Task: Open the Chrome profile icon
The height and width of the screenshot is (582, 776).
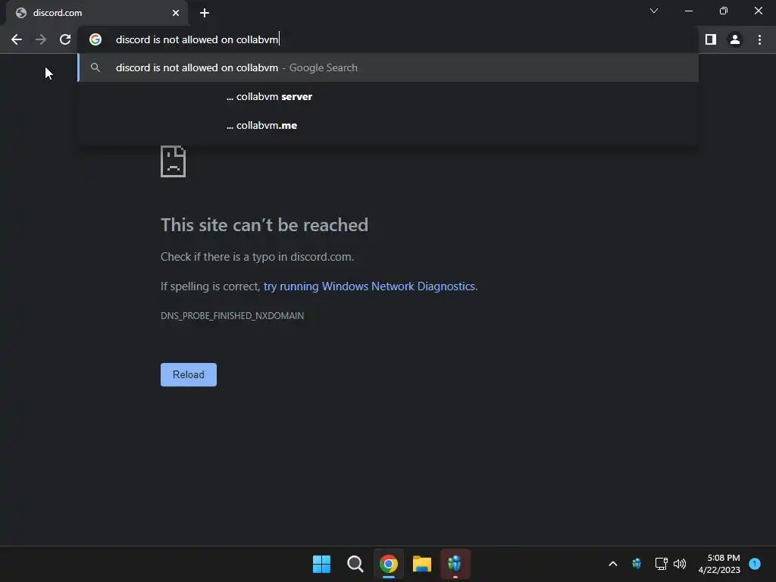Action: click(x=735, y=39)
